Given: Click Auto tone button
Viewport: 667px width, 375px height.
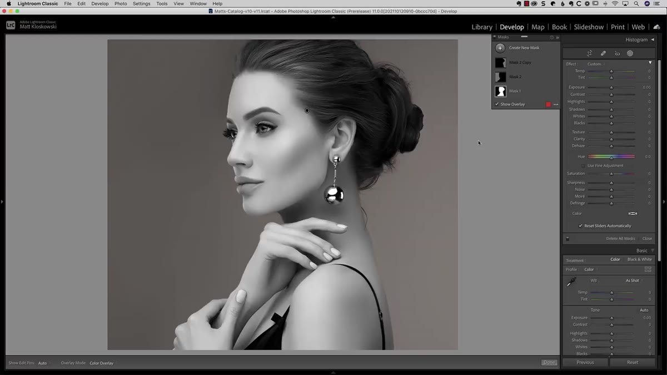Looking at the screenshot, I should 644,310.
